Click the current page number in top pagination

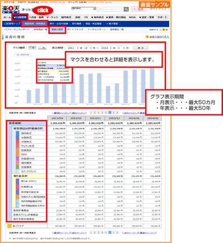(x=110, y=112)
